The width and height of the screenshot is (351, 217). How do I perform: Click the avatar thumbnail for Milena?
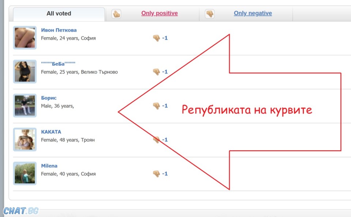25,173
